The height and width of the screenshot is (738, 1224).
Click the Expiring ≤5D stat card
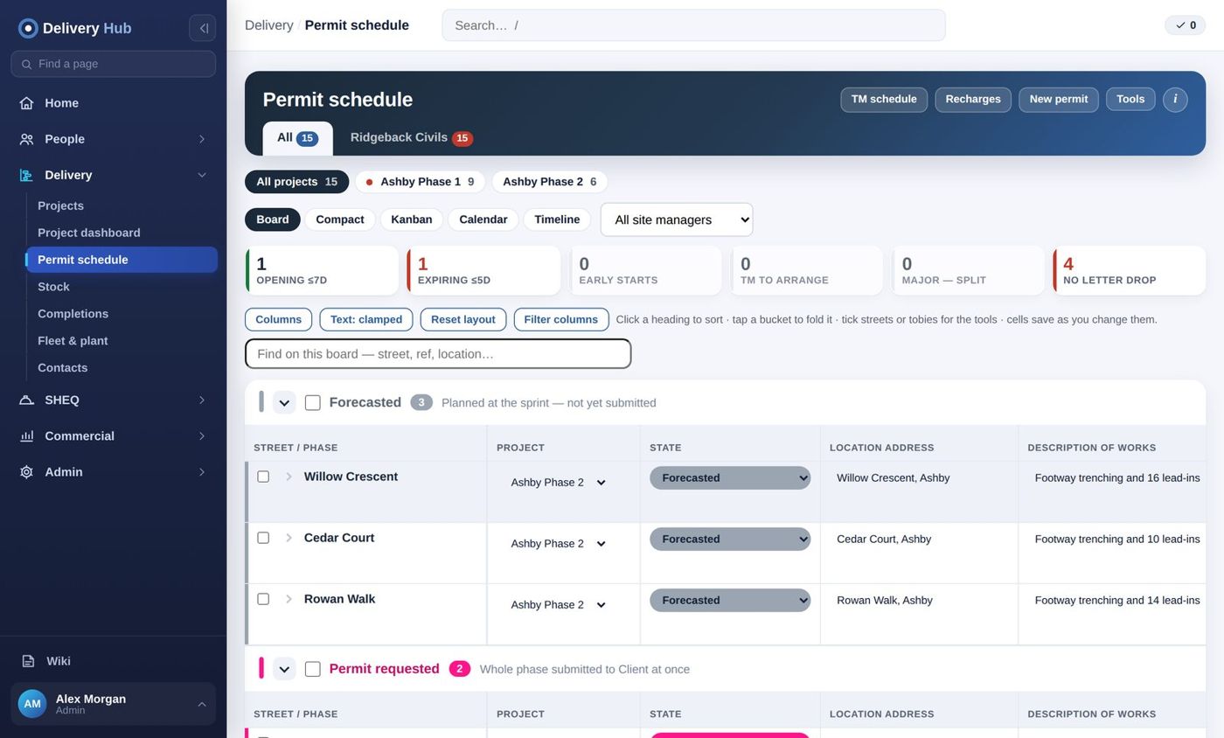(x=483, y=271)
